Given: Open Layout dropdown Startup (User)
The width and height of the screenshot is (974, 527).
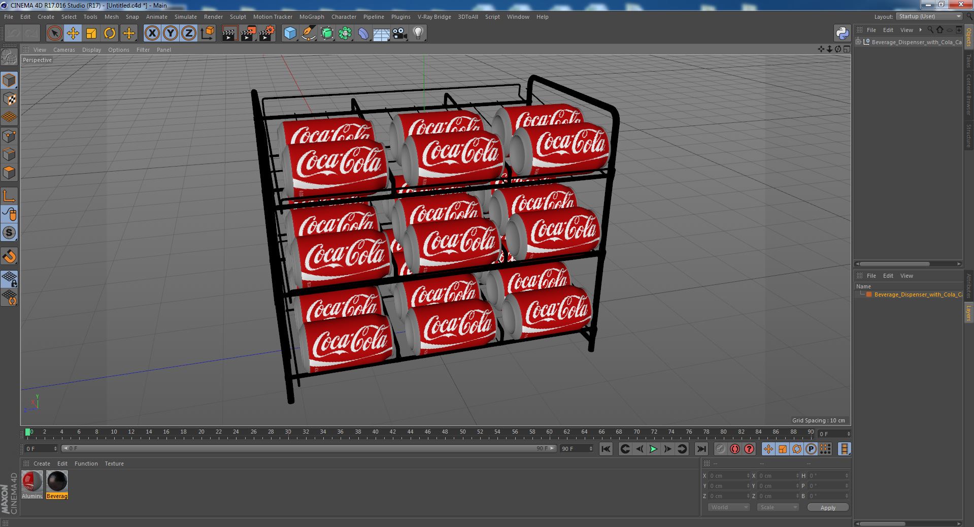Looking at the screenshot, I should coord(929,16).
